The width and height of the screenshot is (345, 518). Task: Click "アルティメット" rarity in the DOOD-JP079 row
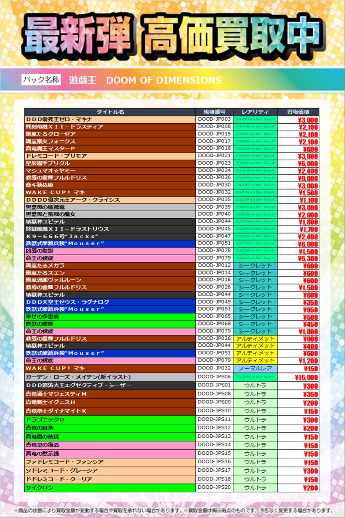[x=255, y=360]
